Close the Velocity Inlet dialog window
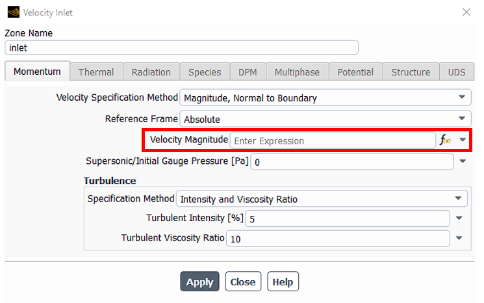This screenshot has height=303, width=484. click(x=466, y=12)
